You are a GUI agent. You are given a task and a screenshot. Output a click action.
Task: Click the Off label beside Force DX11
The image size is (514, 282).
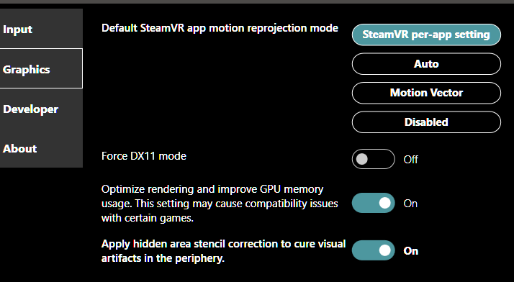coord(411,160)
